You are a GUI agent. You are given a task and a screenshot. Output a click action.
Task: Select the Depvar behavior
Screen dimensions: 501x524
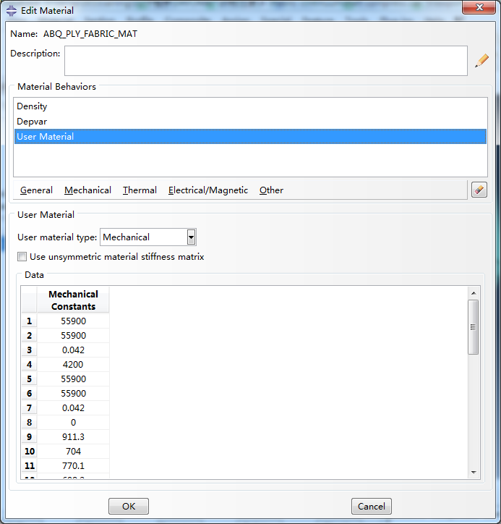[x=250, y=122]
